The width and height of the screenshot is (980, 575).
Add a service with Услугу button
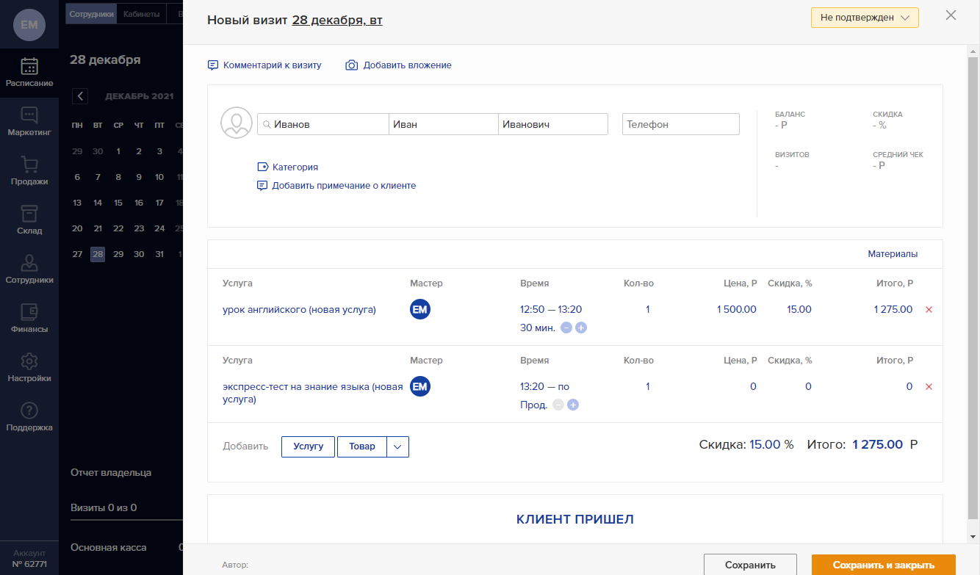click(x=308, y=446)
